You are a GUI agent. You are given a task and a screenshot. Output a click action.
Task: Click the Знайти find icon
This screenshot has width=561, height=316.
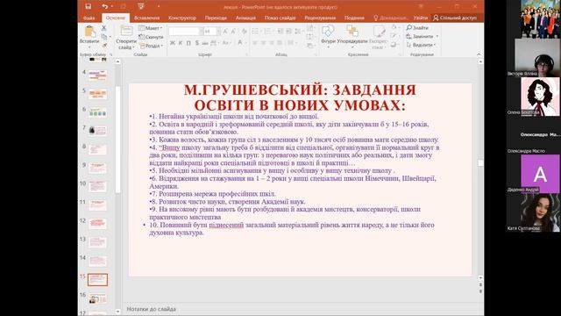point(409,27)
